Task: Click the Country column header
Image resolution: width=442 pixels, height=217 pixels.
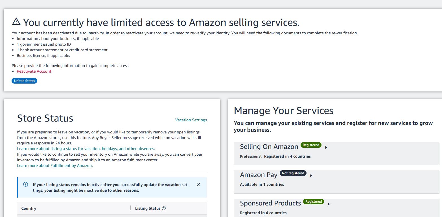Action: 29,208
